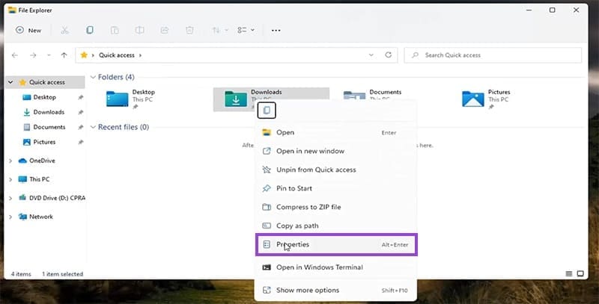Go forward with the right arrow
Viewport: 599px width, 304px height.
(33, 55)
